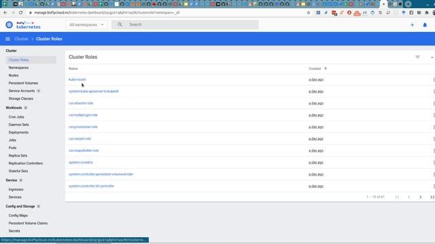Open Replication Controllers in sidebar

[26, 163]
